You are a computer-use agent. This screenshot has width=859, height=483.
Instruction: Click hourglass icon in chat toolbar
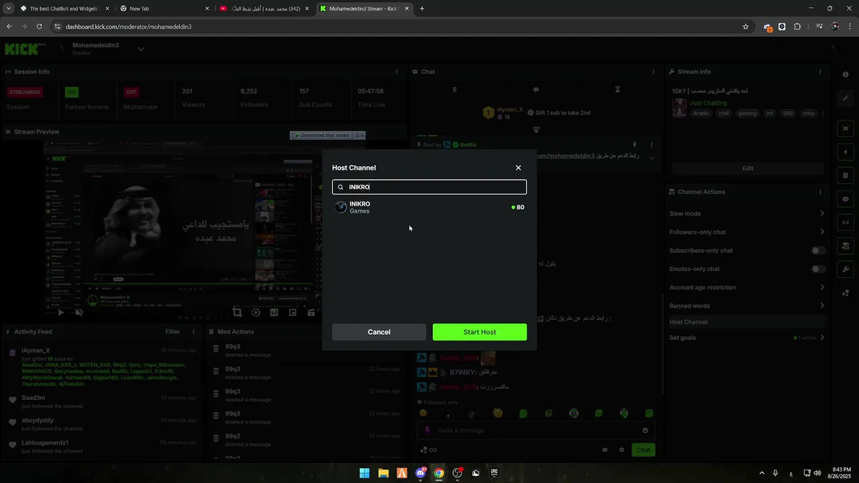click(617, 89)
